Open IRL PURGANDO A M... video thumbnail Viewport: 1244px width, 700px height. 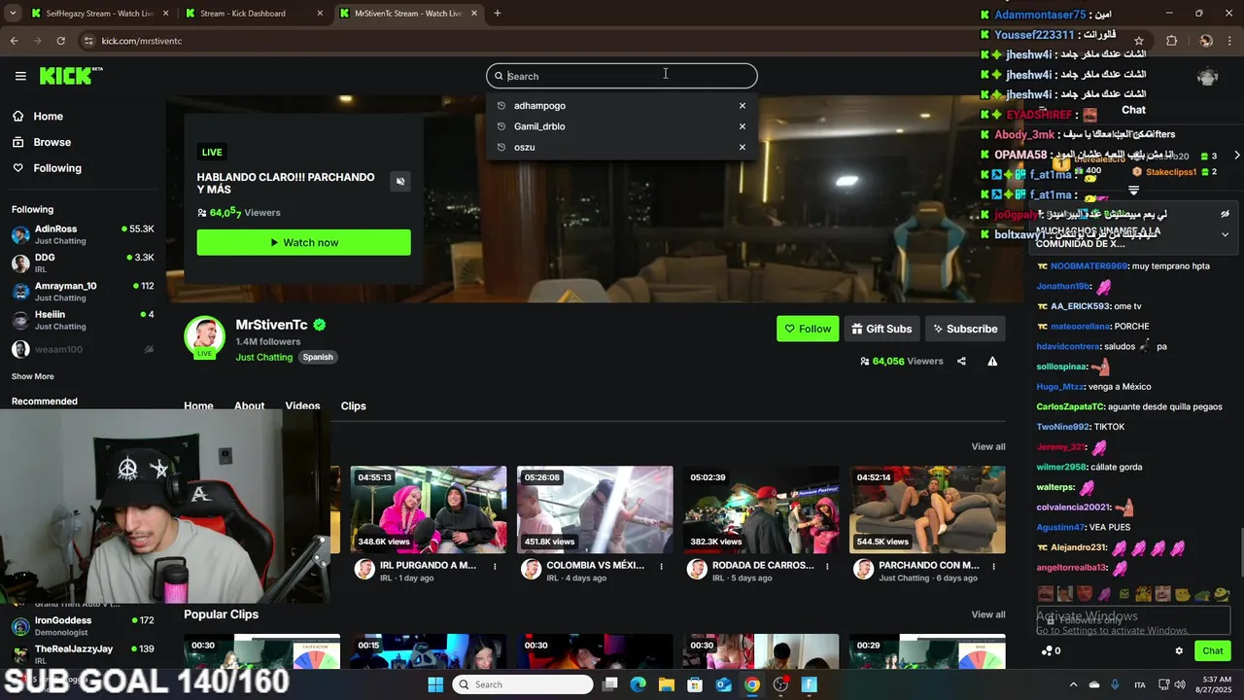click(429, 509)
